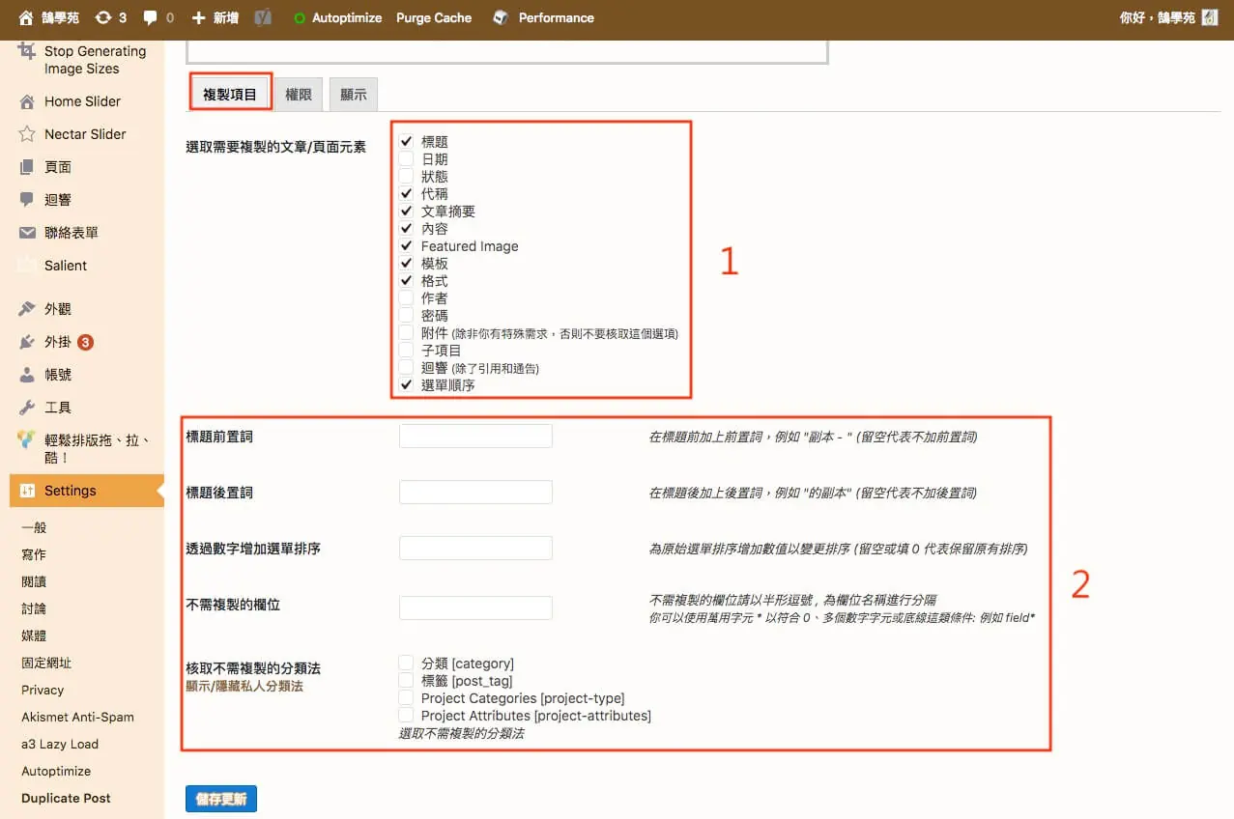Check the 日期 checkbox
Image resolution: width=1234 pixels, height=819 pixels.
point(406,158)
